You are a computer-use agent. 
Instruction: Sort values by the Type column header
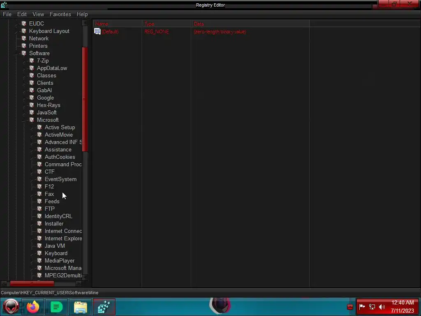point(167,23)
